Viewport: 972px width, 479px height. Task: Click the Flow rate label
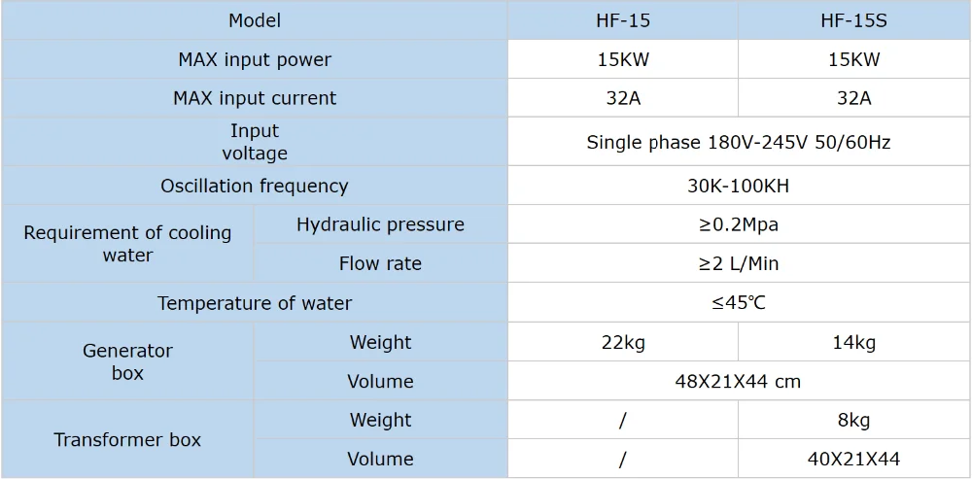pos(380,263)
